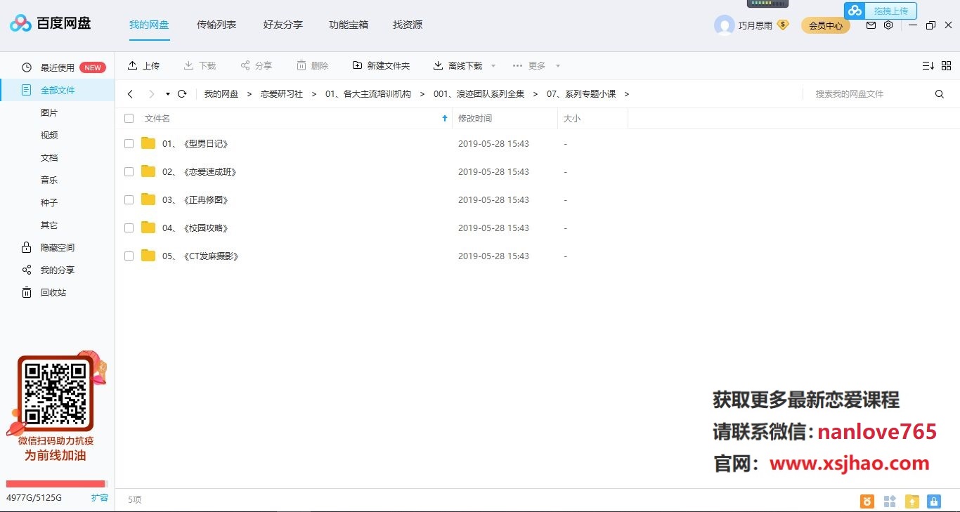Image resolution: width=960 pixels, height=512 pixels.
Task: Click username 巧月思雨
Action: [x=755, y=25]
